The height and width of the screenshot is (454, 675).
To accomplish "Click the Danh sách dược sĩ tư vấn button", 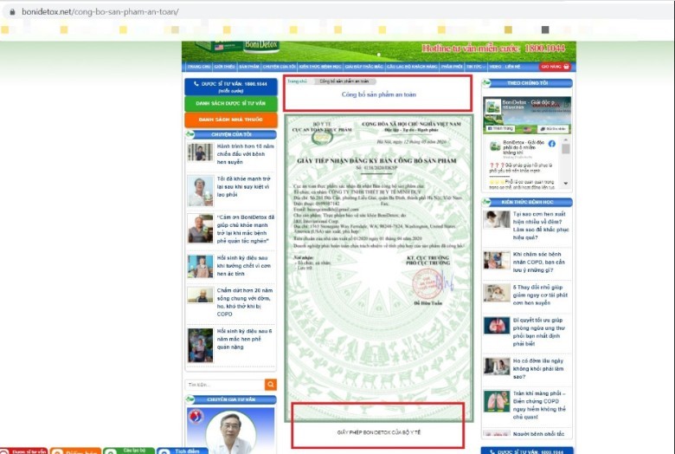I will [230, 102].
